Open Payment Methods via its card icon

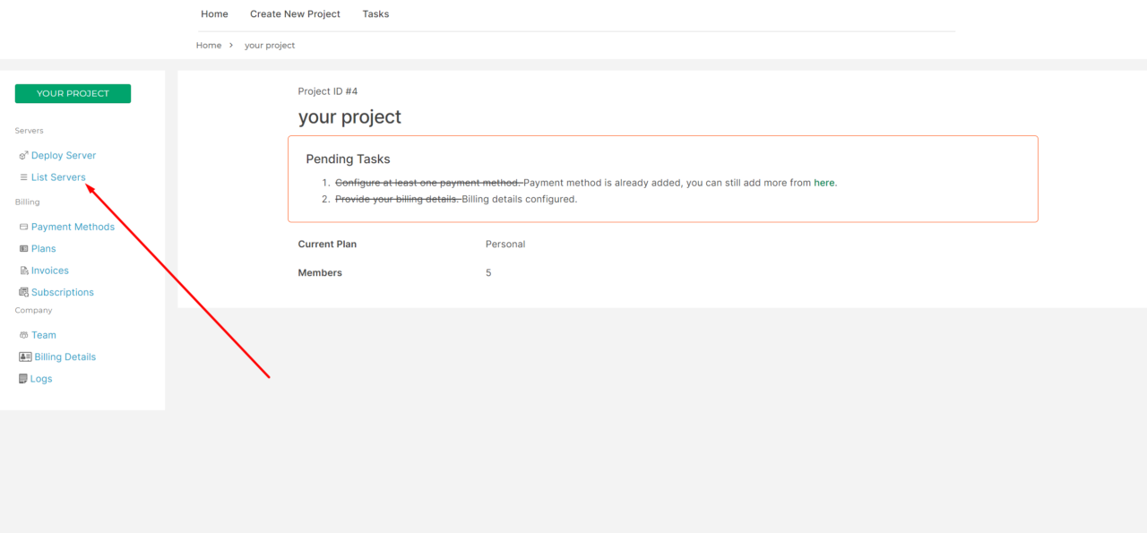coord(23,226)
